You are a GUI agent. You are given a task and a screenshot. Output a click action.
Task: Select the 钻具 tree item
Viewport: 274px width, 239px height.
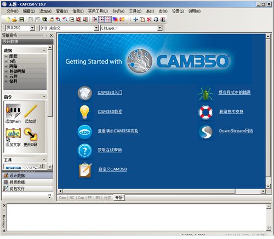(13, 81)
